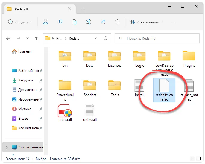Expand the address bar history dropdown
The width and height of the screenshot is (205, 164).
point(96,38)
